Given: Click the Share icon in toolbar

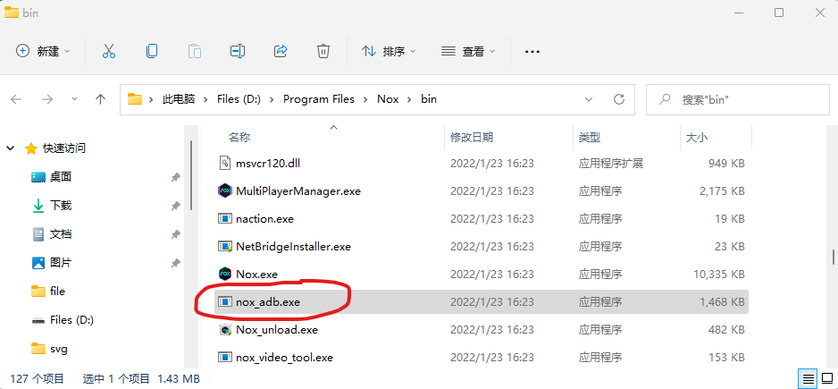Looking at the screenshot, I should tap(281, 51).
